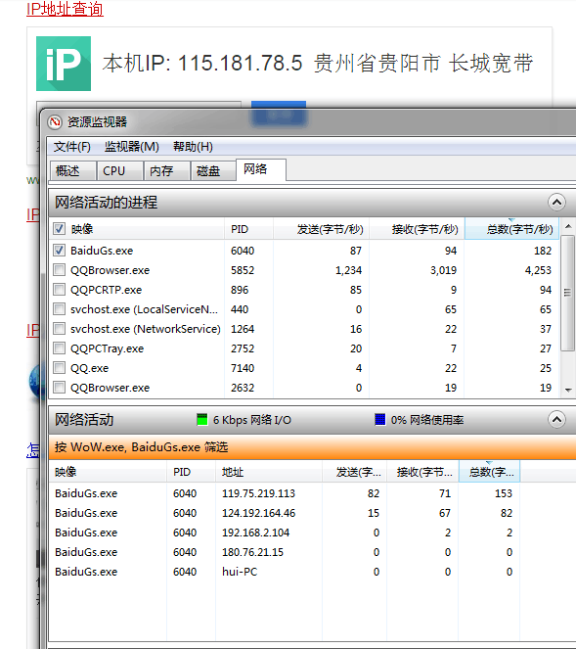Click the hui-PC address entry

(x=240, y=572)
